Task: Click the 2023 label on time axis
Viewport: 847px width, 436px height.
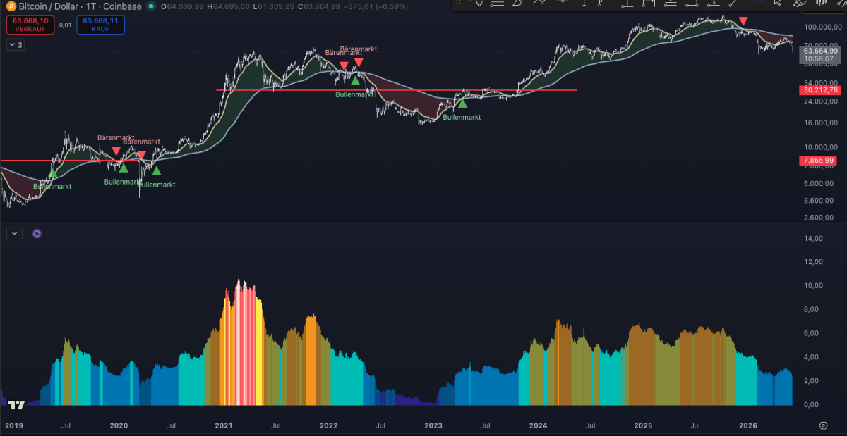Action: pos(433,426)
